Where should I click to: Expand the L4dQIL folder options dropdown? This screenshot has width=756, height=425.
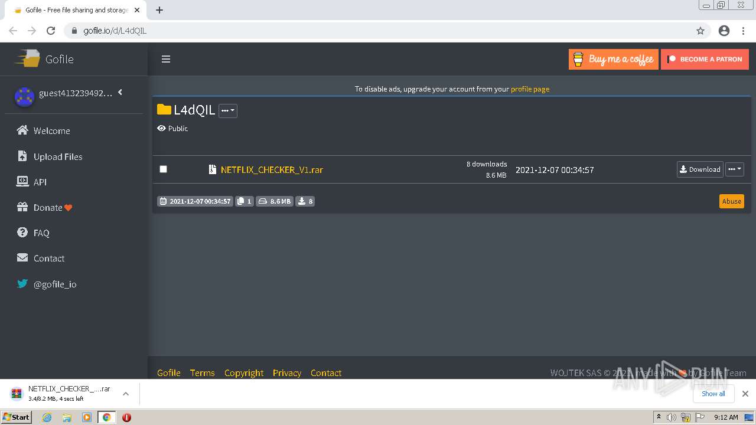[228, 110]
